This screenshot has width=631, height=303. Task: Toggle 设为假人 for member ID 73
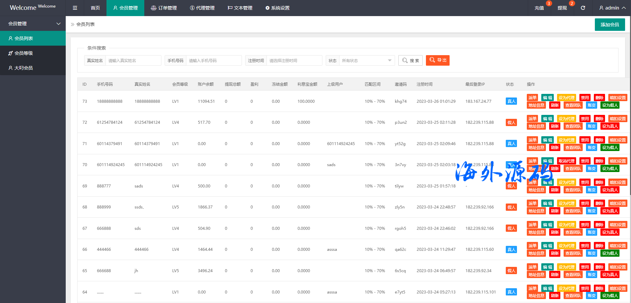click(x=610, y=105)
